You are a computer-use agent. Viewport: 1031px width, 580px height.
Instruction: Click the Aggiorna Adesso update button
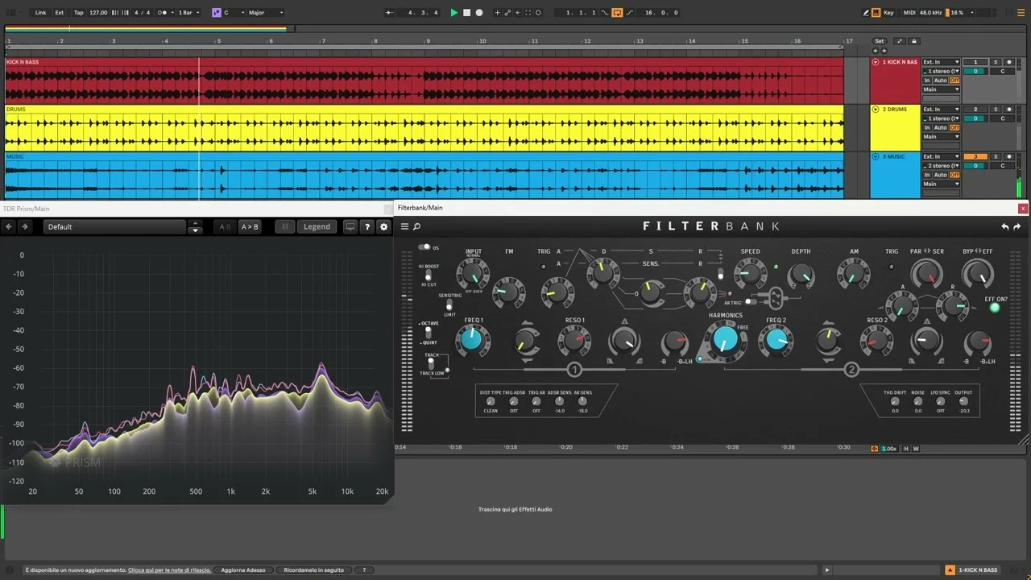245,570
